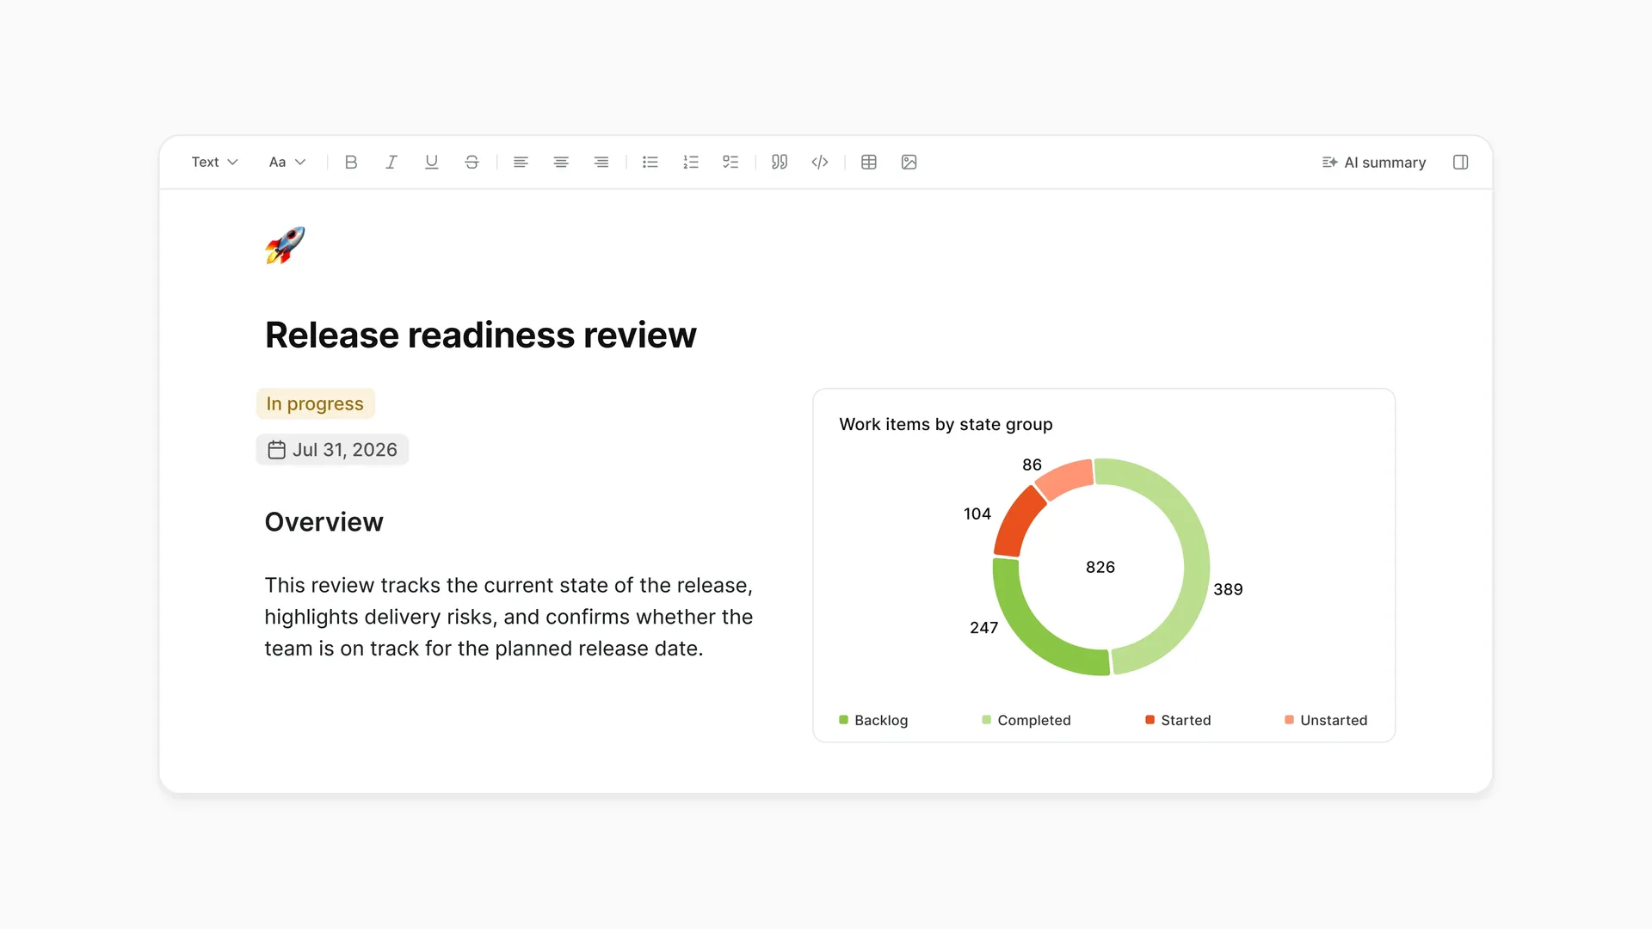Open the Aa font size dropdown
This screenshot has width=1652, height=929.
pyautogui.click(x=287, y=162)
